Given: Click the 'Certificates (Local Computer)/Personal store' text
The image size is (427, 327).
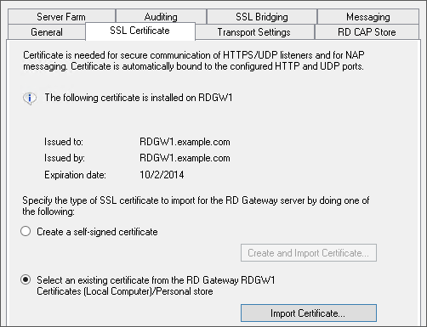Looking at the screenshot, I should (x=125, y=291).
